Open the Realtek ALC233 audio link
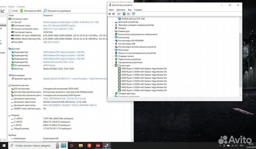Image resolution: width=256 pixels, height=149 pixels. click(x=75, y=79)
